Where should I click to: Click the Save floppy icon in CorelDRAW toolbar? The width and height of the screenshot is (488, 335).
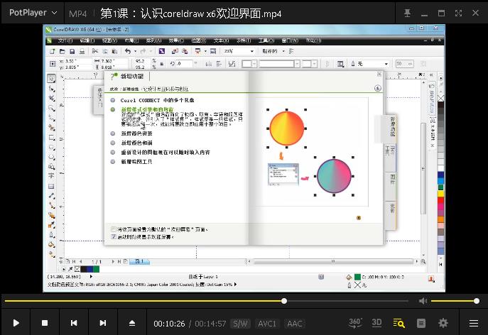point(72,51)
